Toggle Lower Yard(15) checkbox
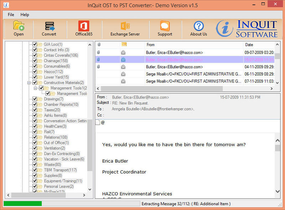The image size is (285, 210). 35,77
